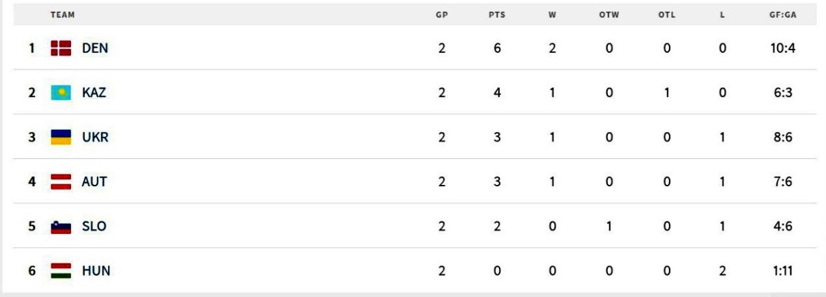Viewport: 826px width, 297px height.
Task: Click the Austria flag icon
Action: click(61, 182)
